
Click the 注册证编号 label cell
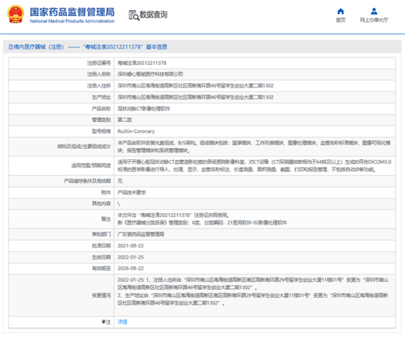click(61, 63)
